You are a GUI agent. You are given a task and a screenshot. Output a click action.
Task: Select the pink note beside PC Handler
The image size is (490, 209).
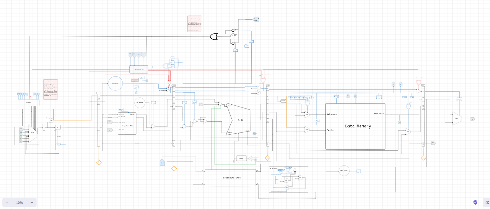pyautogui.click(x=51, y=89)
